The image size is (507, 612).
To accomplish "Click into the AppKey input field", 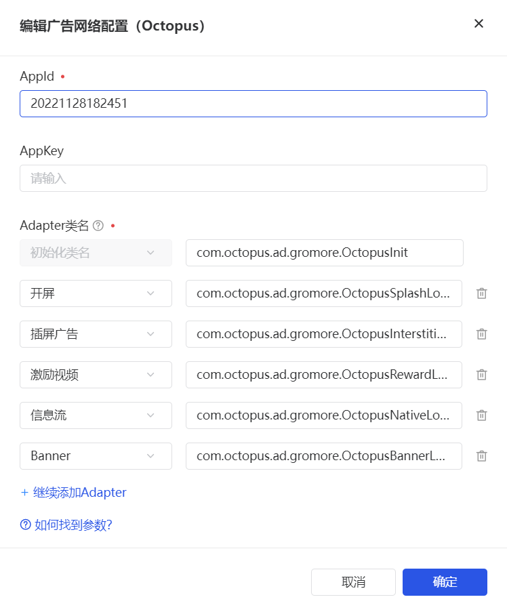I will [x=253, y=178].
